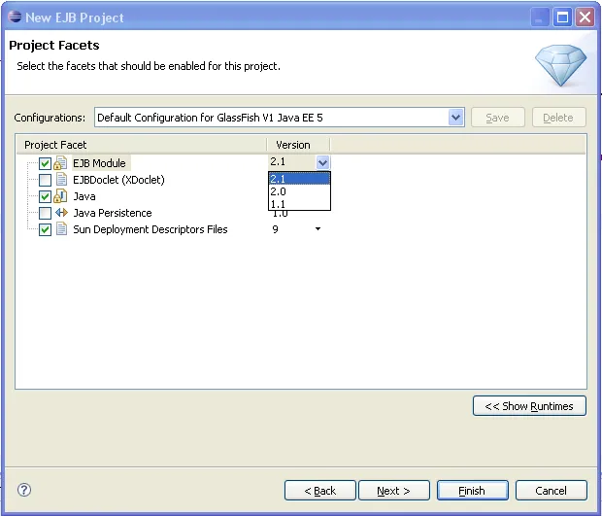Viewport: 602px width, 516px height.
Task: Open Sun Deployment Descriptors version dropdown
Action: (318, 229)
